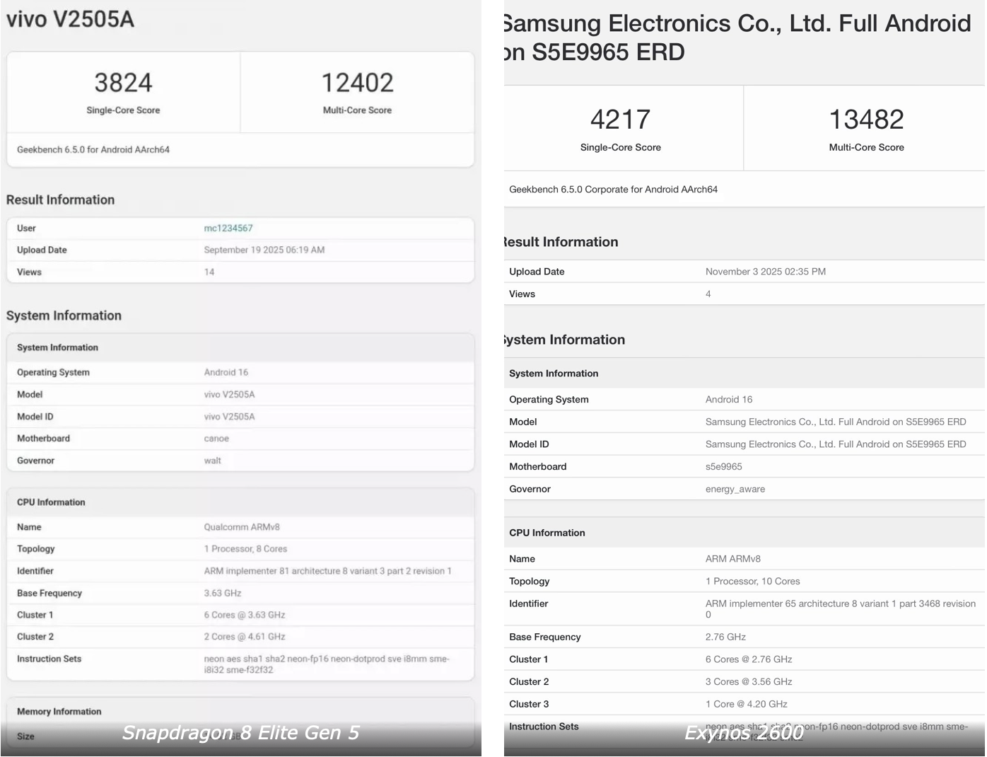Screen dimensions: 987x757
Task: Select the Qualcomm ARMv8 CPU name
Action: pyautogui.click(x=243, y=526)
